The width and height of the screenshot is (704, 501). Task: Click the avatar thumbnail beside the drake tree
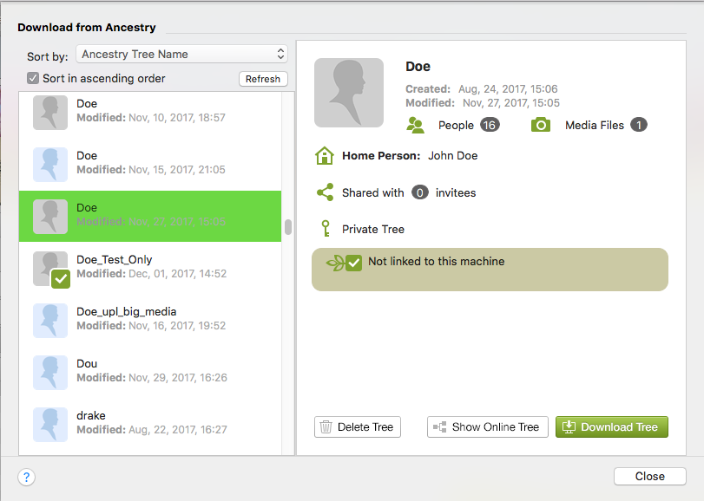coord(50,425)
